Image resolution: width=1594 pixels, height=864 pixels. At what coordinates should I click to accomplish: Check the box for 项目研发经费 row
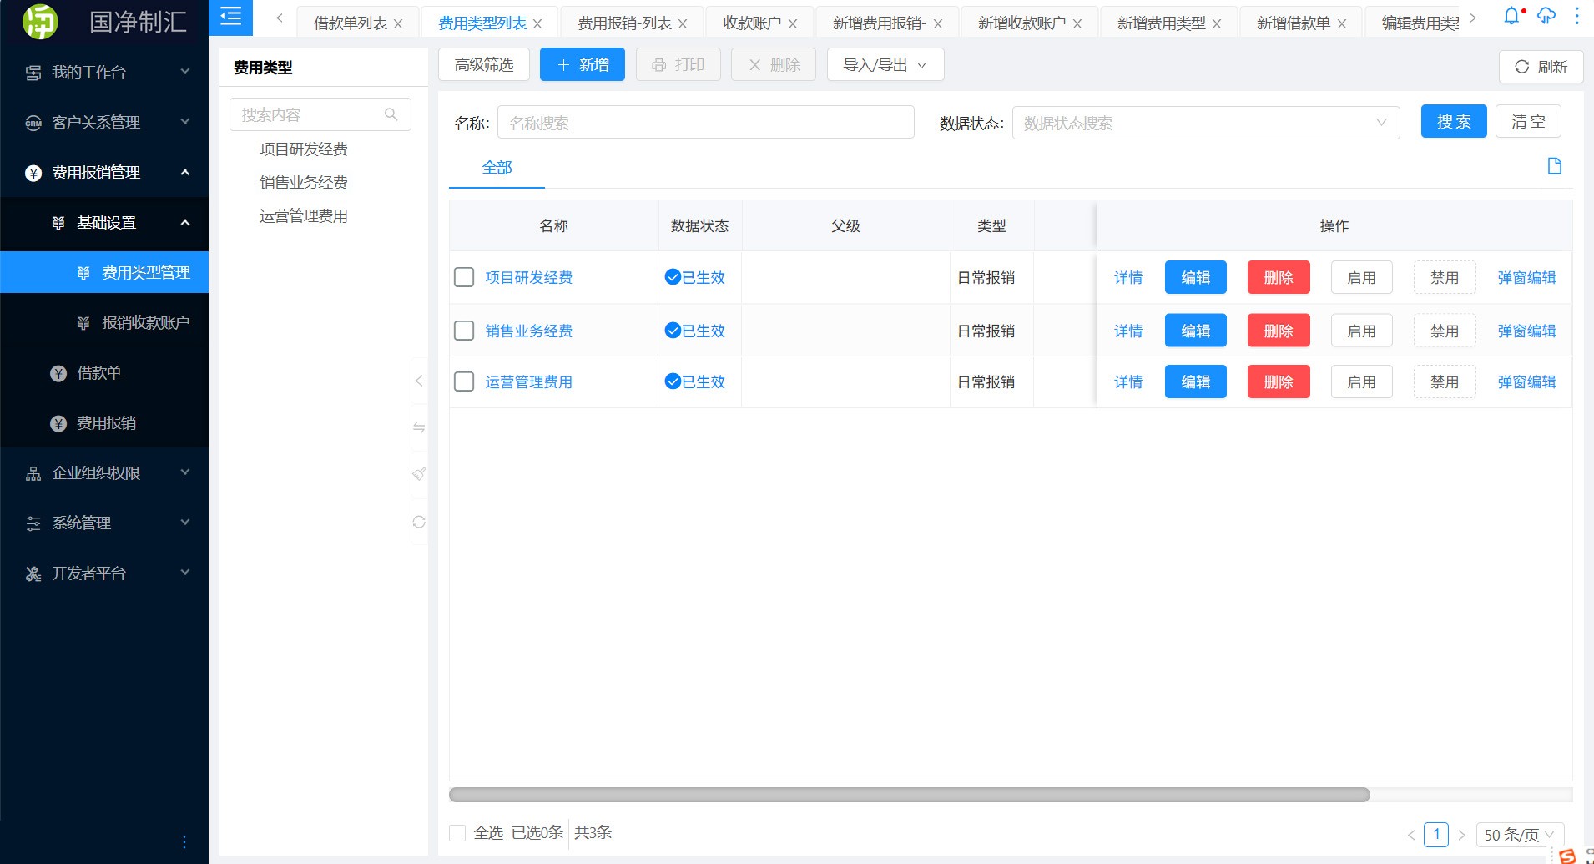(x=464, y=277)
